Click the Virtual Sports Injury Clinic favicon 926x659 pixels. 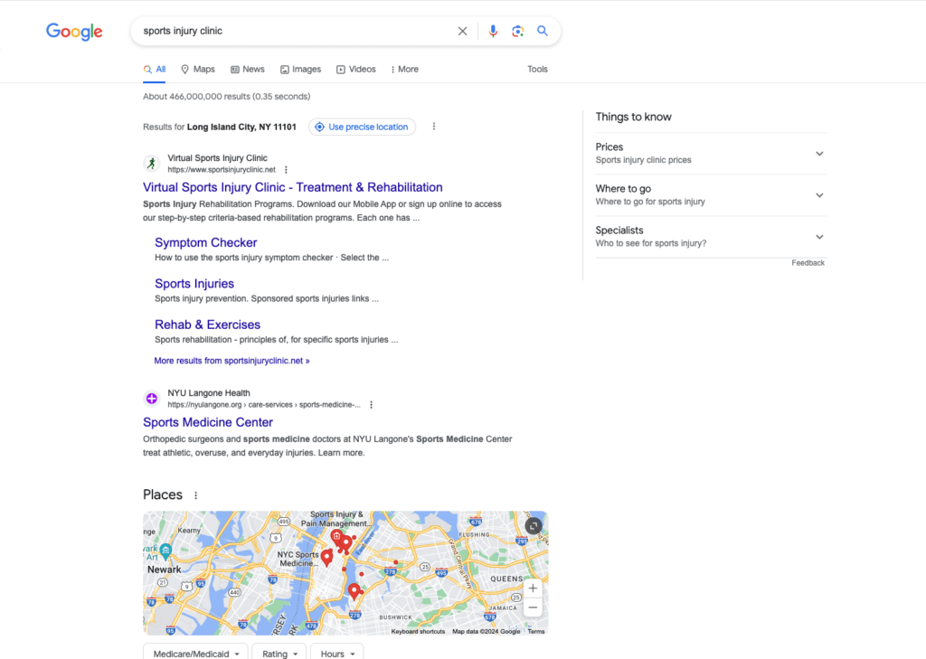(x=152, y=164)
